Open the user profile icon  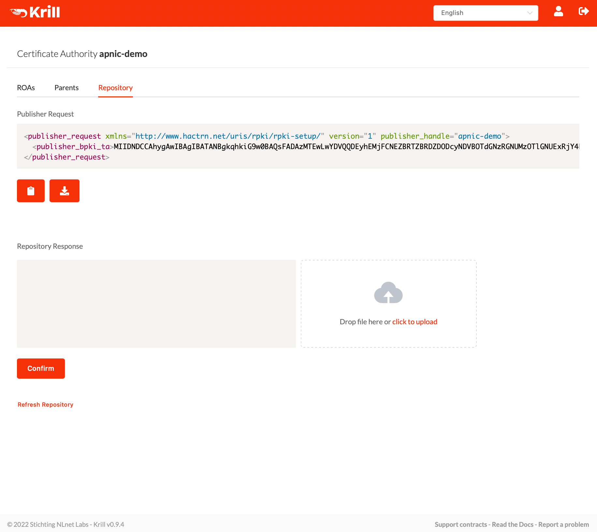point(559,11)
